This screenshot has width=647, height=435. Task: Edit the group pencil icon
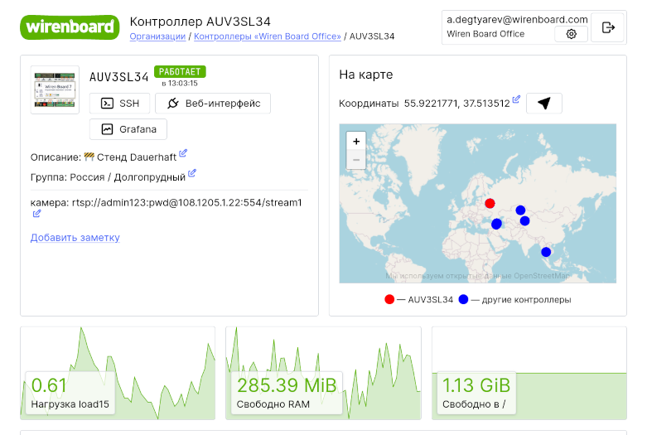tap(192, 173)
